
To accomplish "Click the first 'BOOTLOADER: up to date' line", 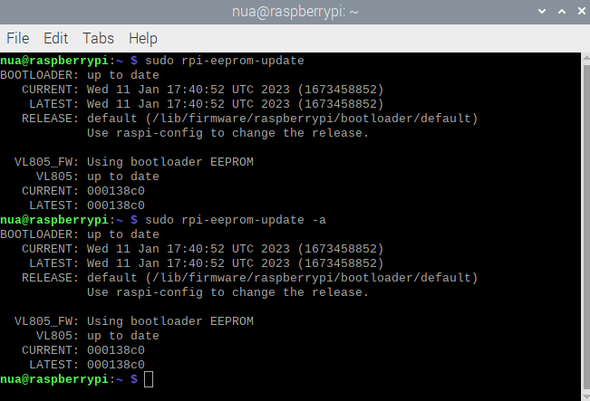I will (80, 75).
